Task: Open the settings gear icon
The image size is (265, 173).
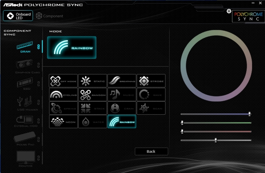Action: coord(229,11)
